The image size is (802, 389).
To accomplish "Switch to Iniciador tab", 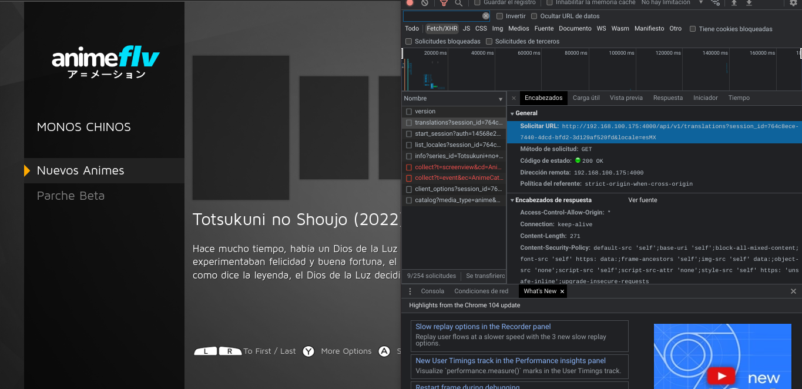I will click(706, 98).
